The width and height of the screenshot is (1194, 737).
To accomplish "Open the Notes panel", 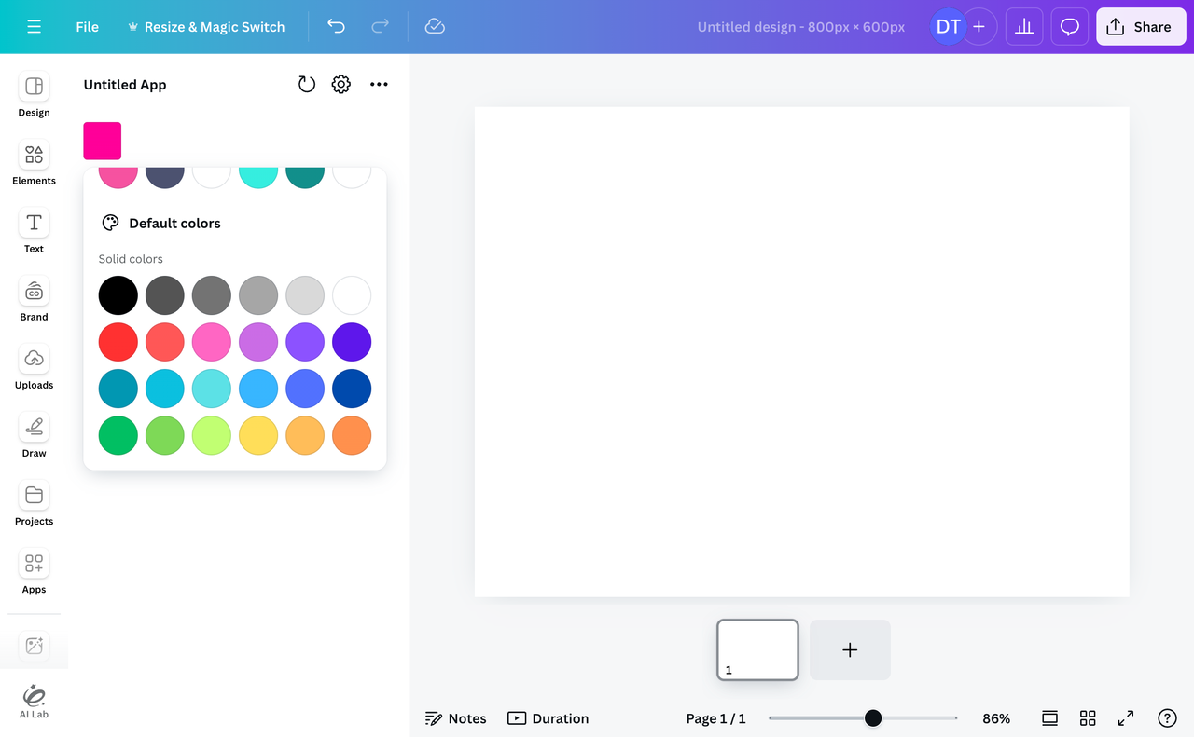I will (456, 718).
